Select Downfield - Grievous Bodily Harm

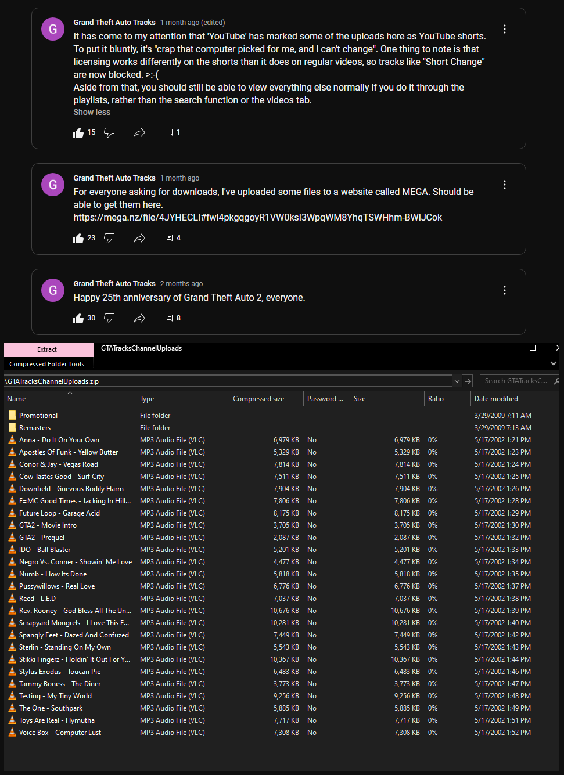coord(71,489)
